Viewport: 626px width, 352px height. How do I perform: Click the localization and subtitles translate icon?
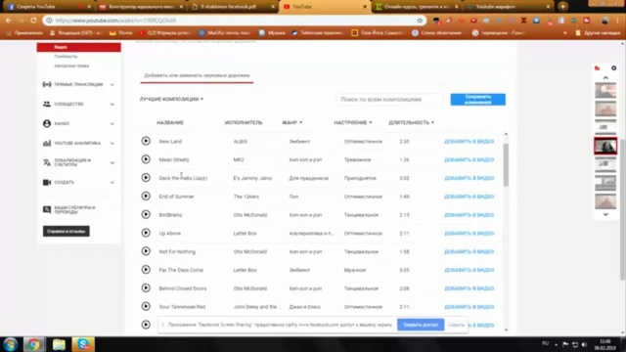[47, 162]
